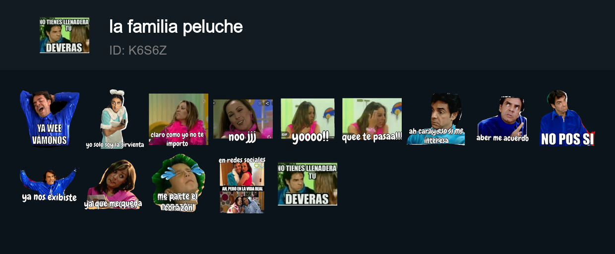Click the pack ID K6S6Z text
Image resolution: width=615 pixels, height=254 pixels.
pyautogui.click(x=138, y=51)
